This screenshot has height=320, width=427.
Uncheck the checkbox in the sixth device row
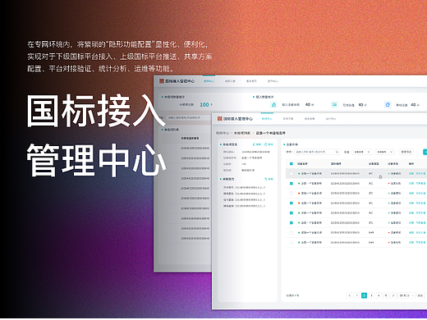(x=292, y=222)
